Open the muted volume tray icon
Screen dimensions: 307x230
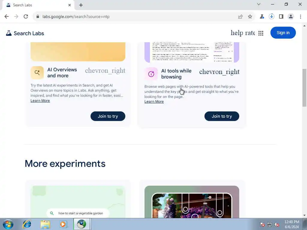tap(277, 224)
